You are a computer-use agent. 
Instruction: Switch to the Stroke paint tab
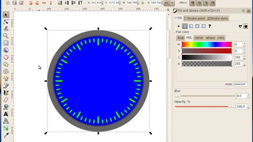click(x=194, y=19)
